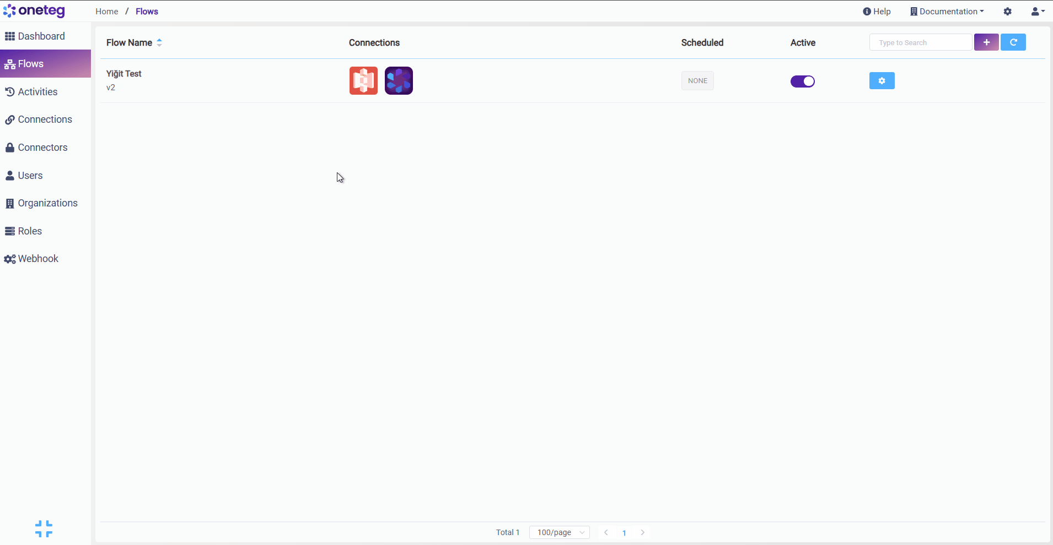The height and width of the screenshot is (545, 1053).
Task: Open the Connectors sidebar item
Action: 42,148
